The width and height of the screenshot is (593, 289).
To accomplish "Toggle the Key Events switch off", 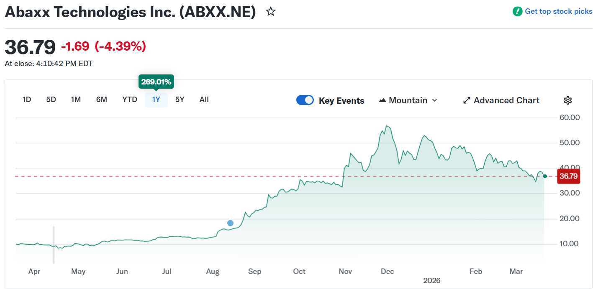I will (305, 100).
